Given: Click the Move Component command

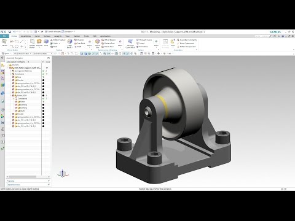Looking at the screenshot, I should tap(186, 44).
